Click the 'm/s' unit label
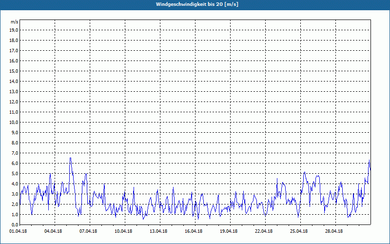 click(15, 22)
